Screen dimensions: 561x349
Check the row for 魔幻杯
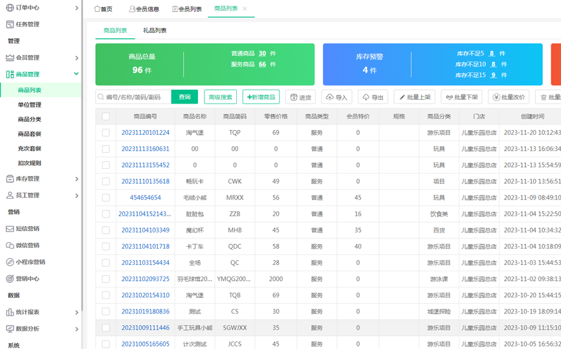[106, 230]
